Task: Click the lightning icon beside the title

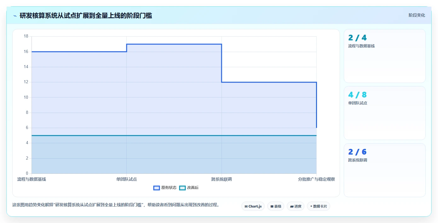Action: [15, 15]
